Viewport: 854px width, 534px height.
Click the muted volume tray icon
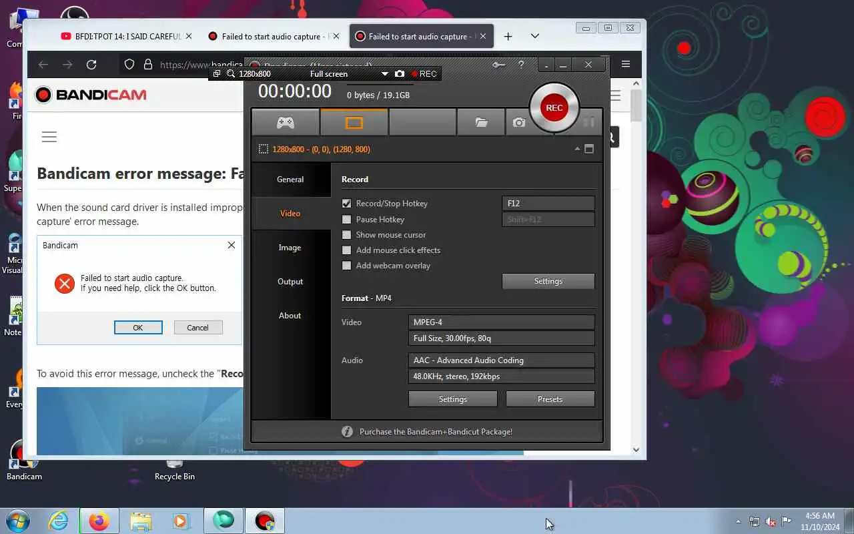pyautogui.click(x=771, y=522)
